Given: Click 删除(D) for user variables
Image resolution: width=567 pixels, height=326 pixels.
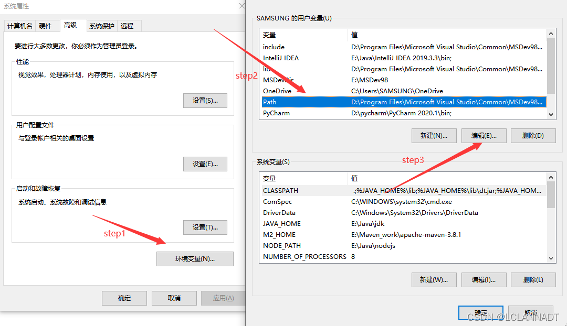Looking at the screenshot, I should point(533,136).
